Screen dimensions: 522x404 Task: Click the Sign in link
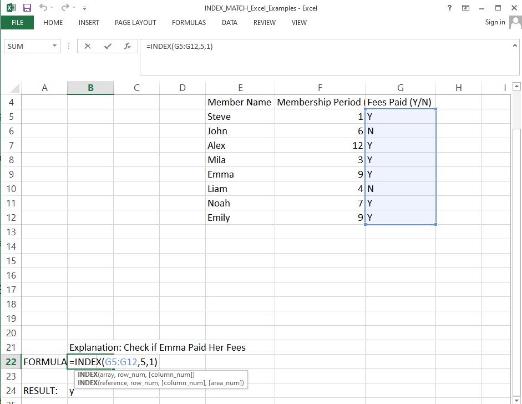point(495,22)
